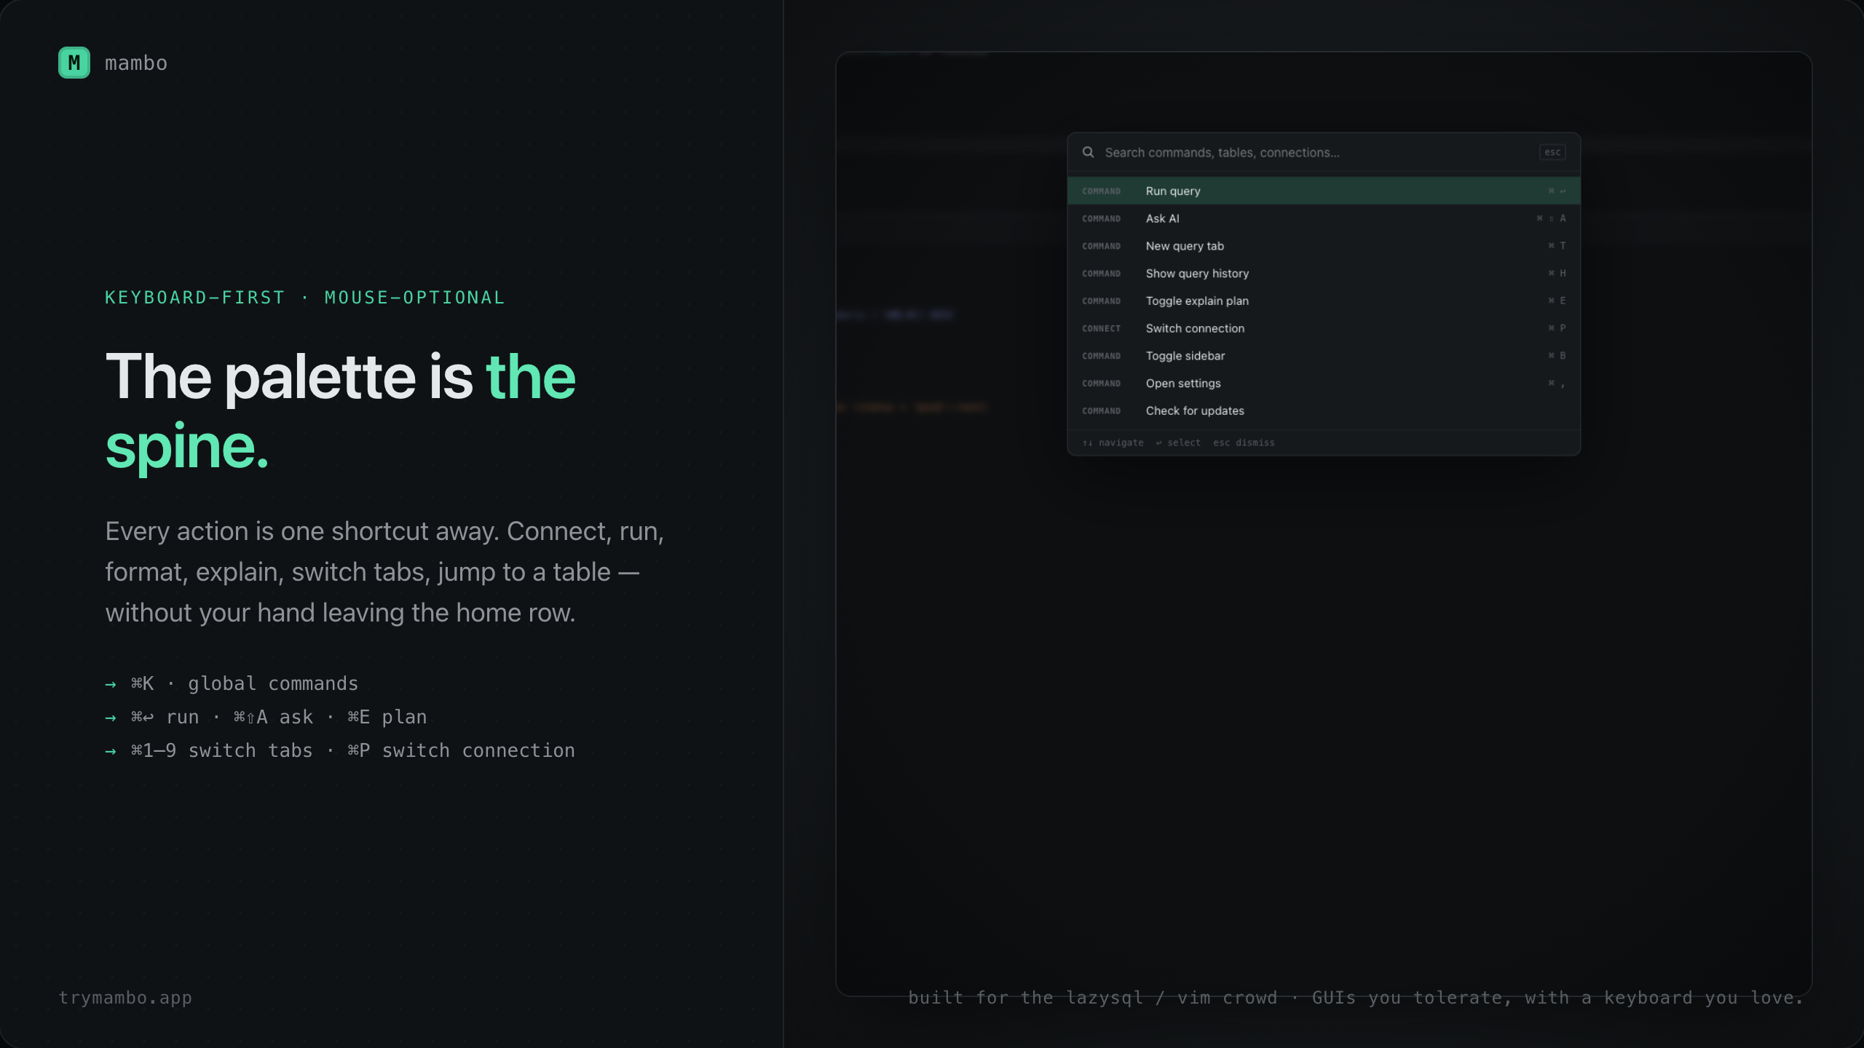Select the Toggle sidebar command

point(1324,356)
